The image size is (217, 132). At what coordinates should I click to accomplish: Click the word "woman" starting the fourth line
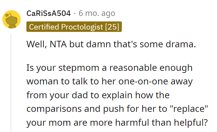(42, 82)
